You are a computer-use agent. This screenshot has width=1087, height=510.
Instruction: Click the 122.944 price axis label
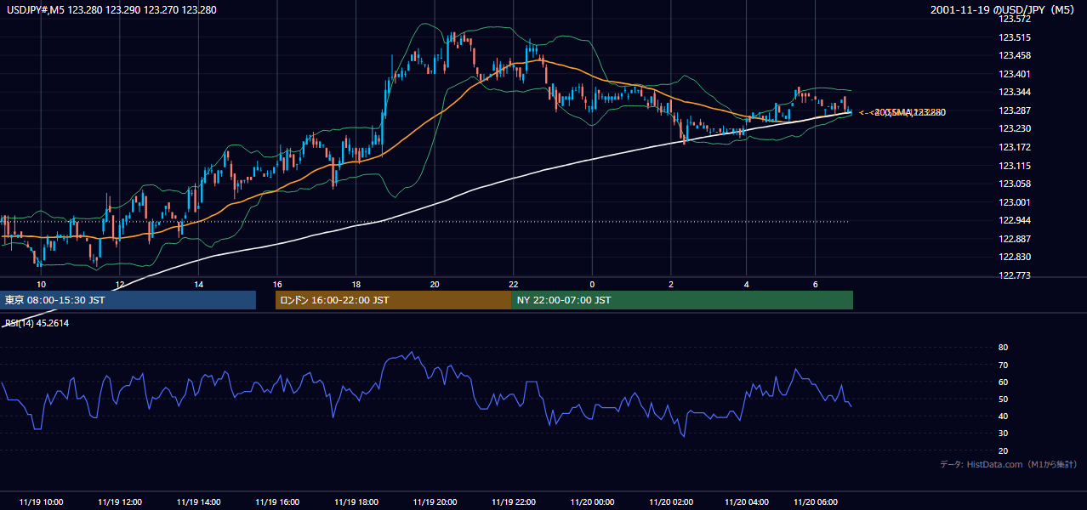(x=1016, y=220)
